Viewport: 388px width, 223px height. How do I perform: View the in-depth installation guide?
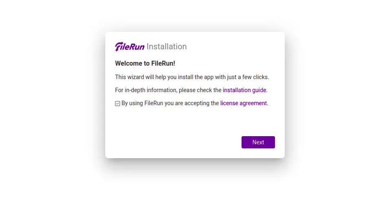(x=244, y=90)
